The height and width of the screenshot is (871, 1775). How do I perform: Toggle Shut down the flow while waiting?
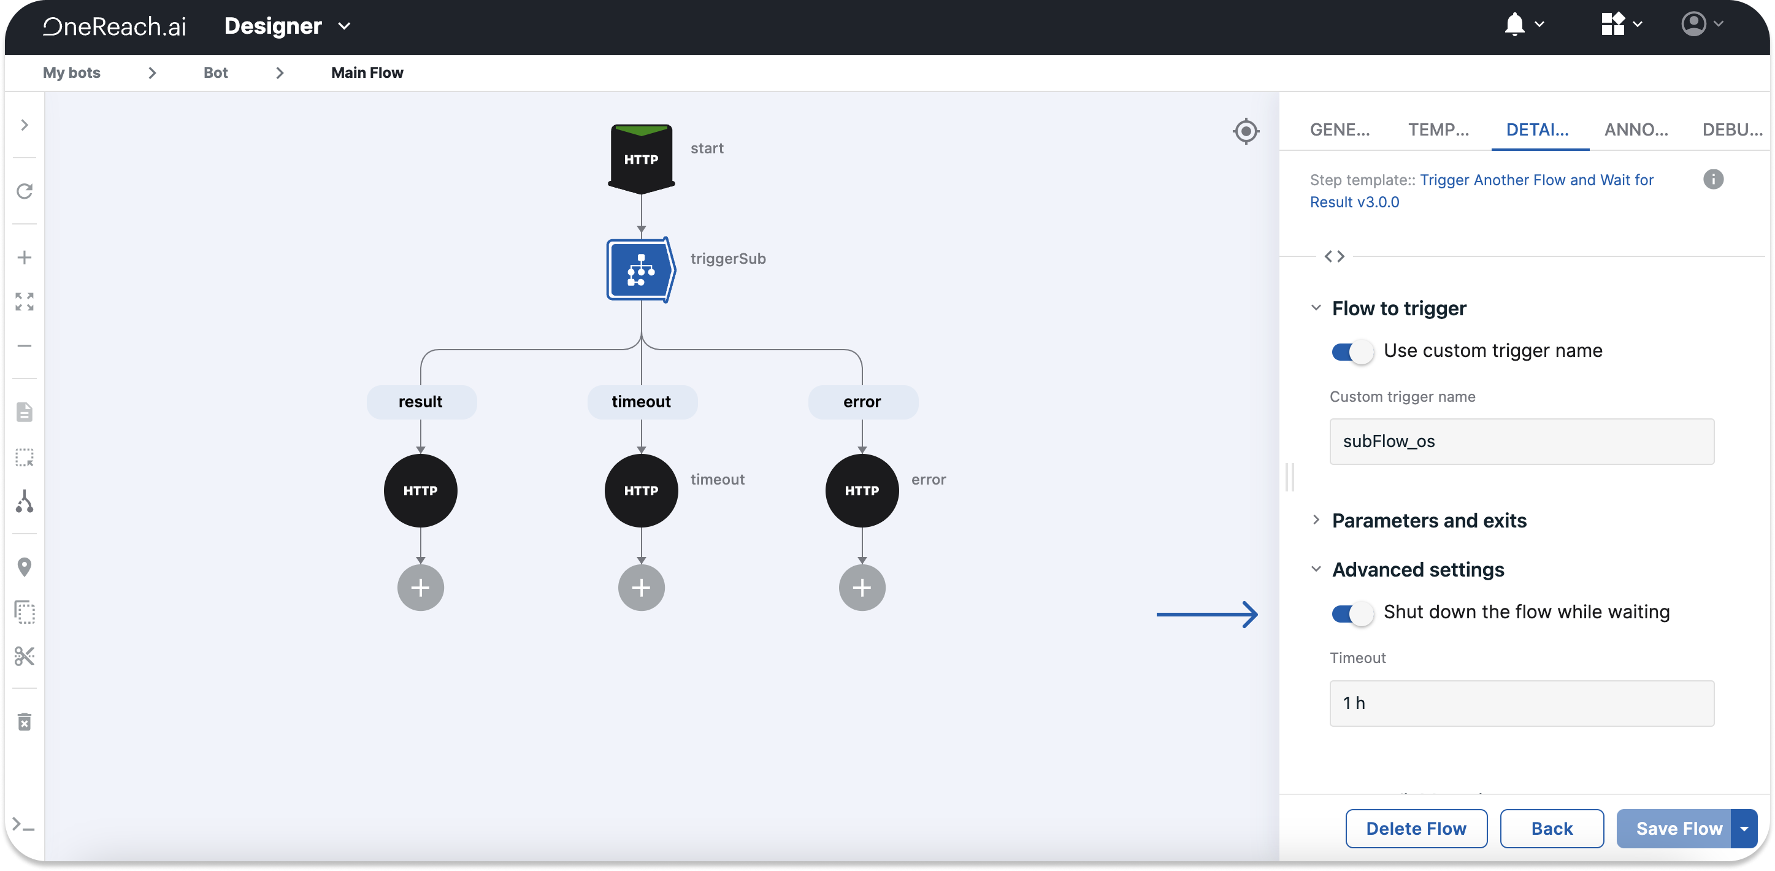[x=1352, y=613]
